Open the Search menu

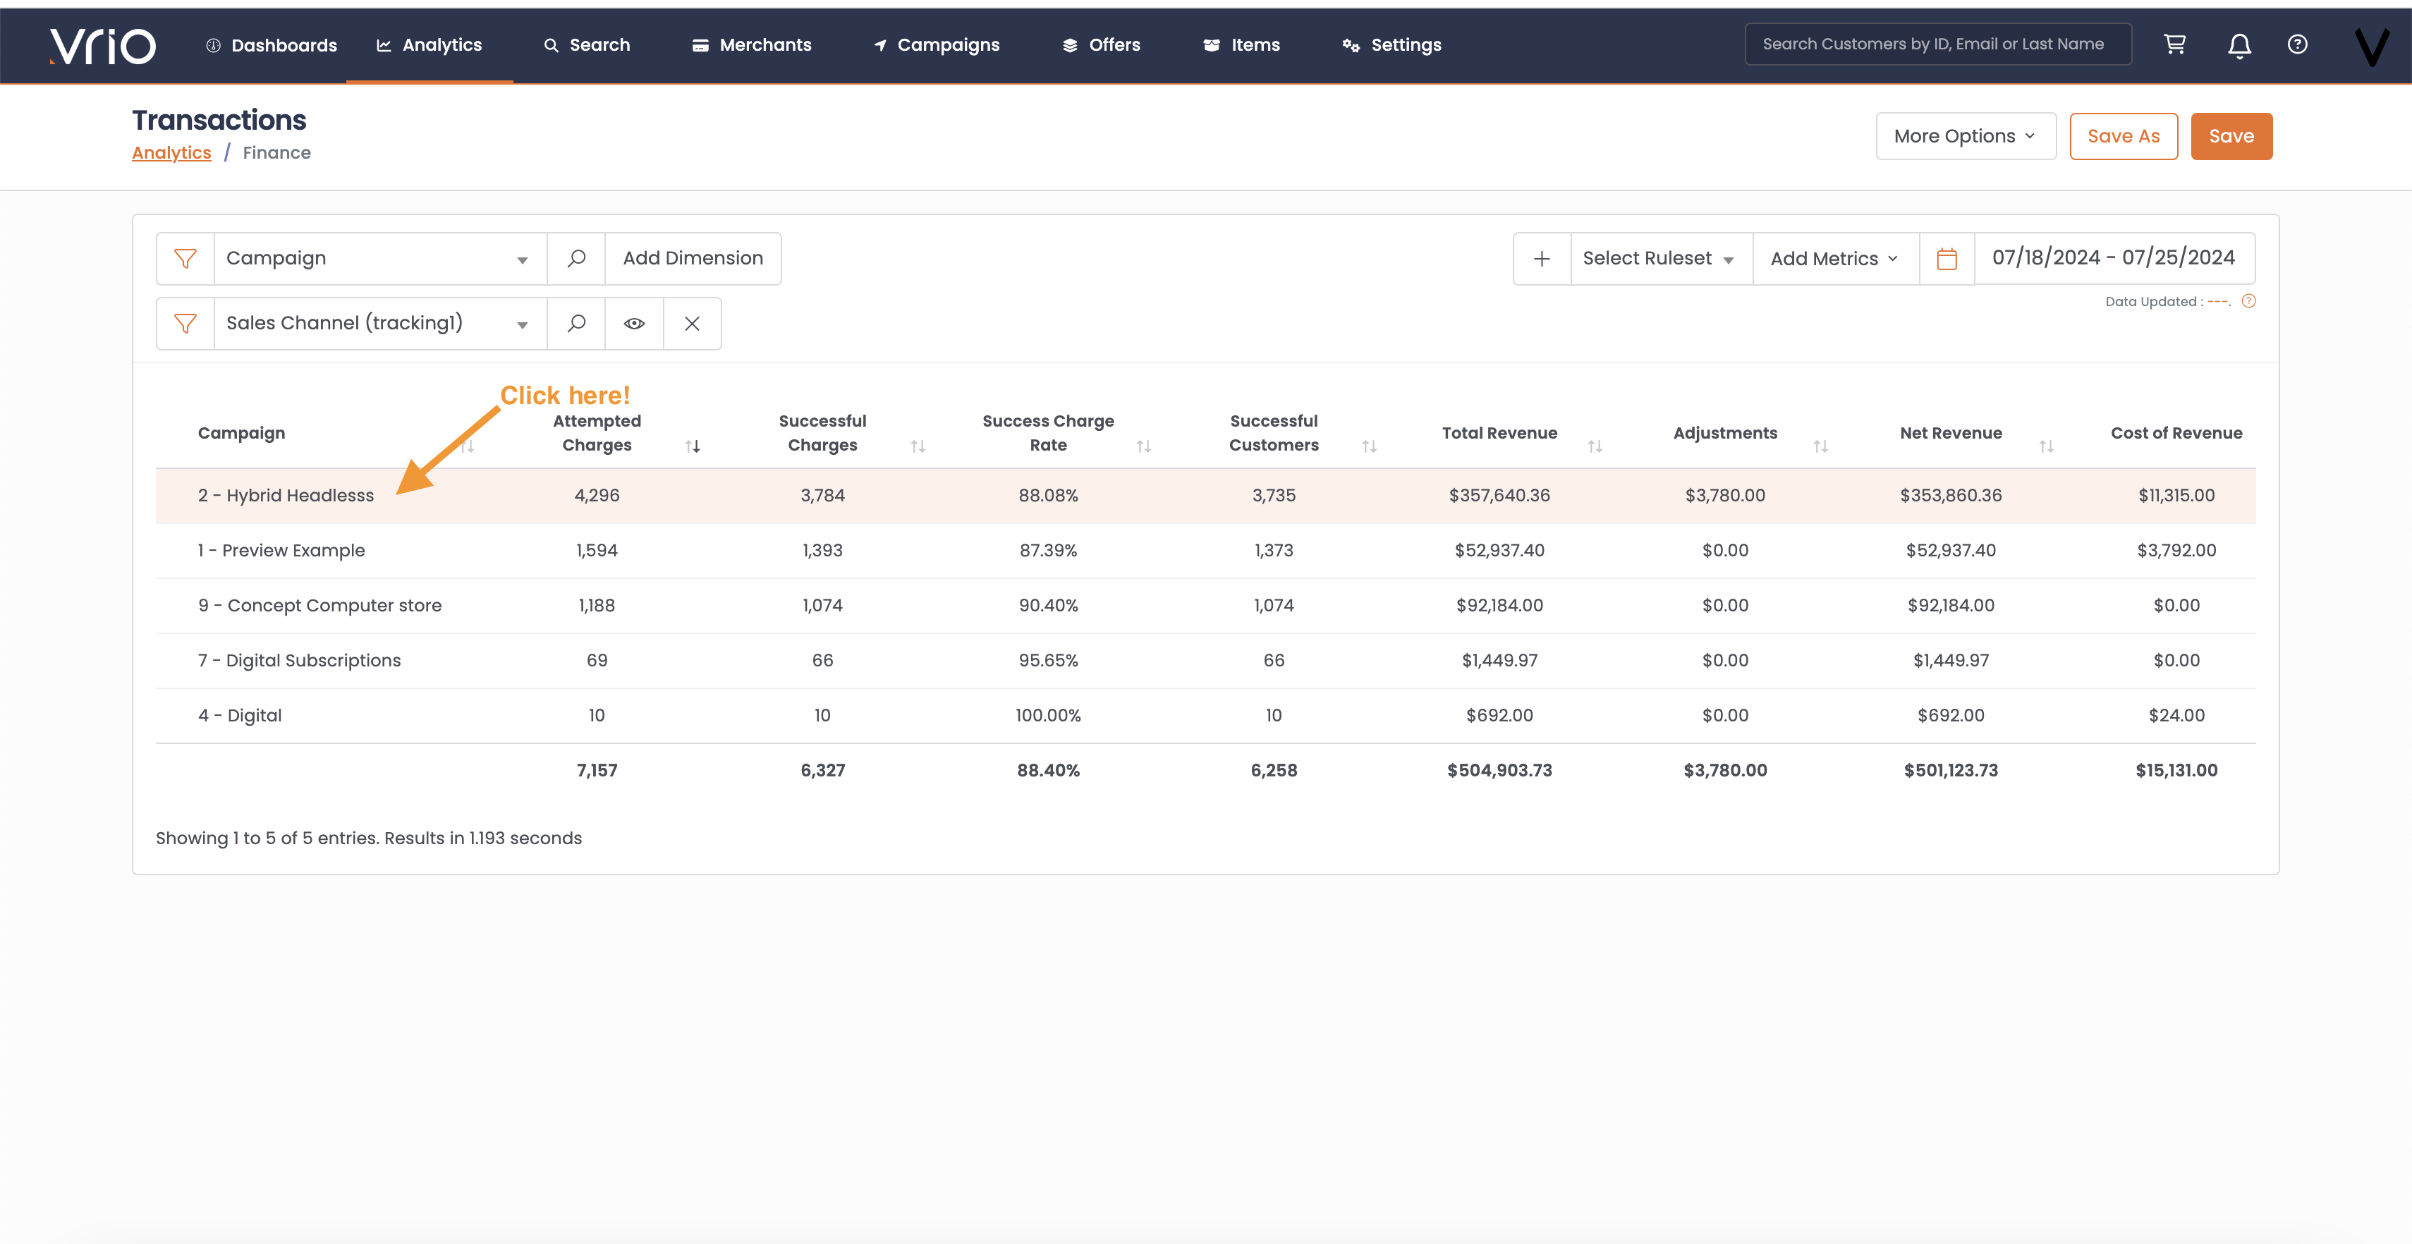[587, 45]
